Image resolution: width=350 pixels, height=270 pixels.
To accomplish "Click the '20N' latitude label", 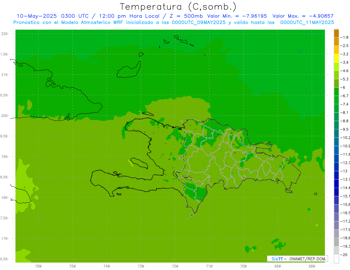I will pos(4,116).
